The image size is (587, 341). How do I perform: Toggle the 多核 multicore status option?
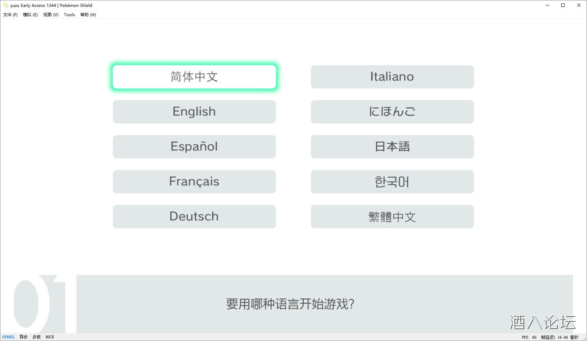(x=37, y=337)
